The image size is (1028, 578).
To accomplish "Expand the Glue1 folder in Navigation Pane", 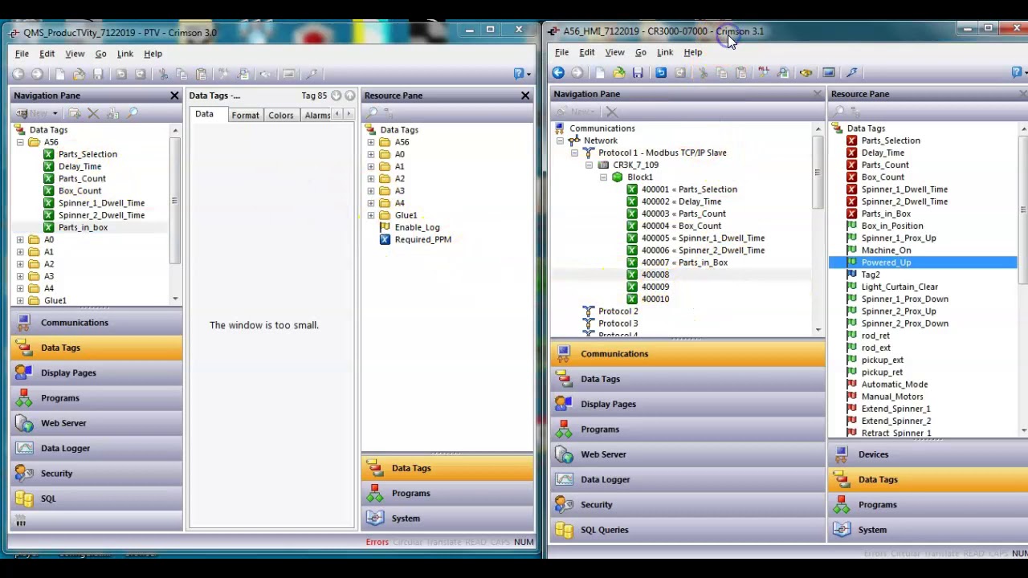I will pos(20,300).
